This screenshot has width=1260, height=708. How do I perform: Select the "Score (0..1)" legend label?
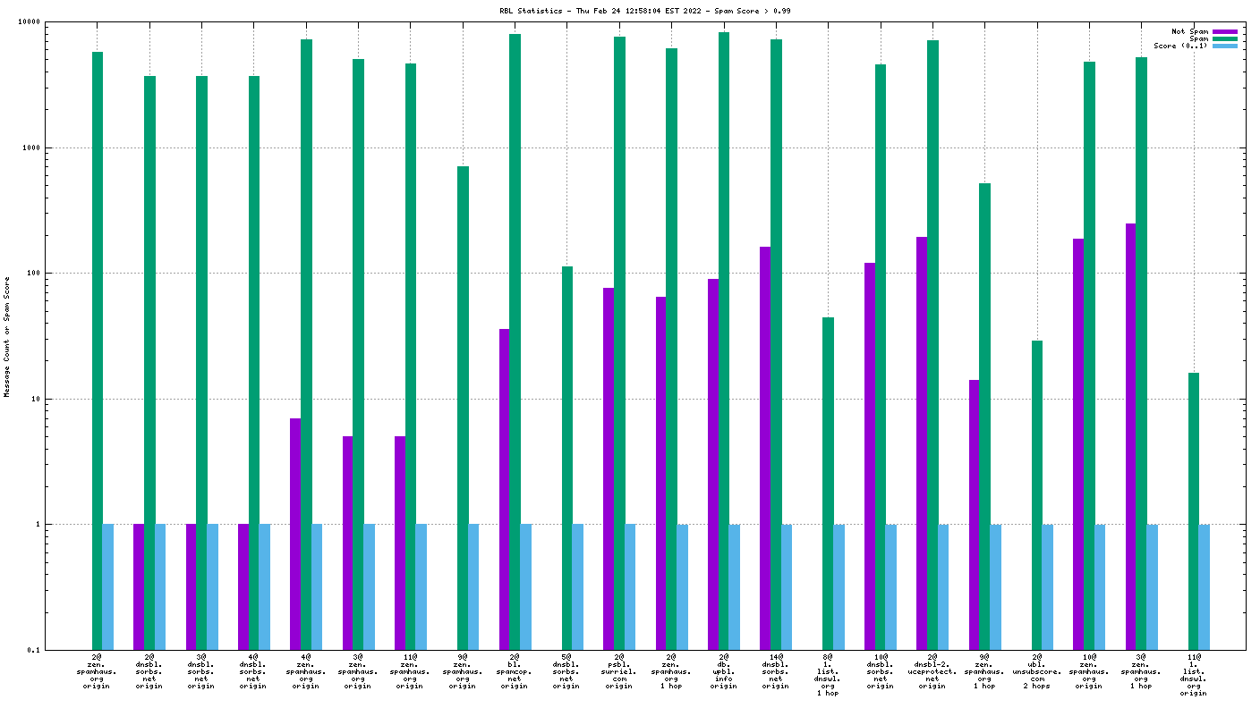1180,46
